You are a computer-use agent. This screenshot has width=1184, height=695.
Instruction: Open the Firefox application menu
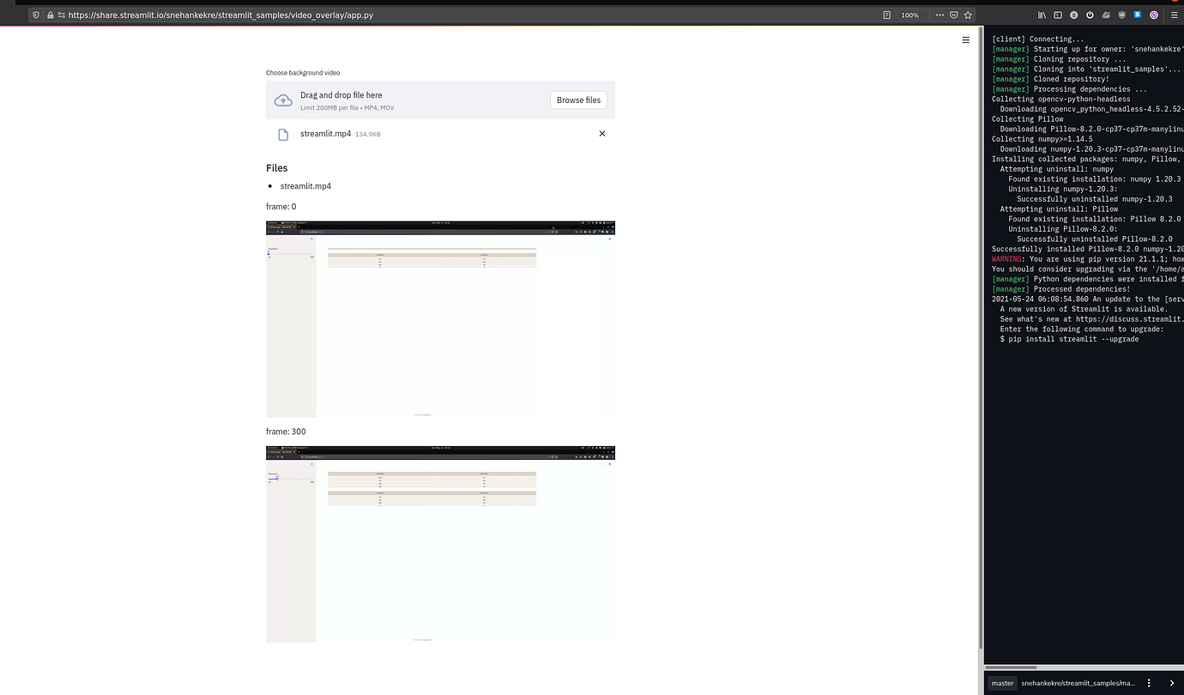(1174, 15)
